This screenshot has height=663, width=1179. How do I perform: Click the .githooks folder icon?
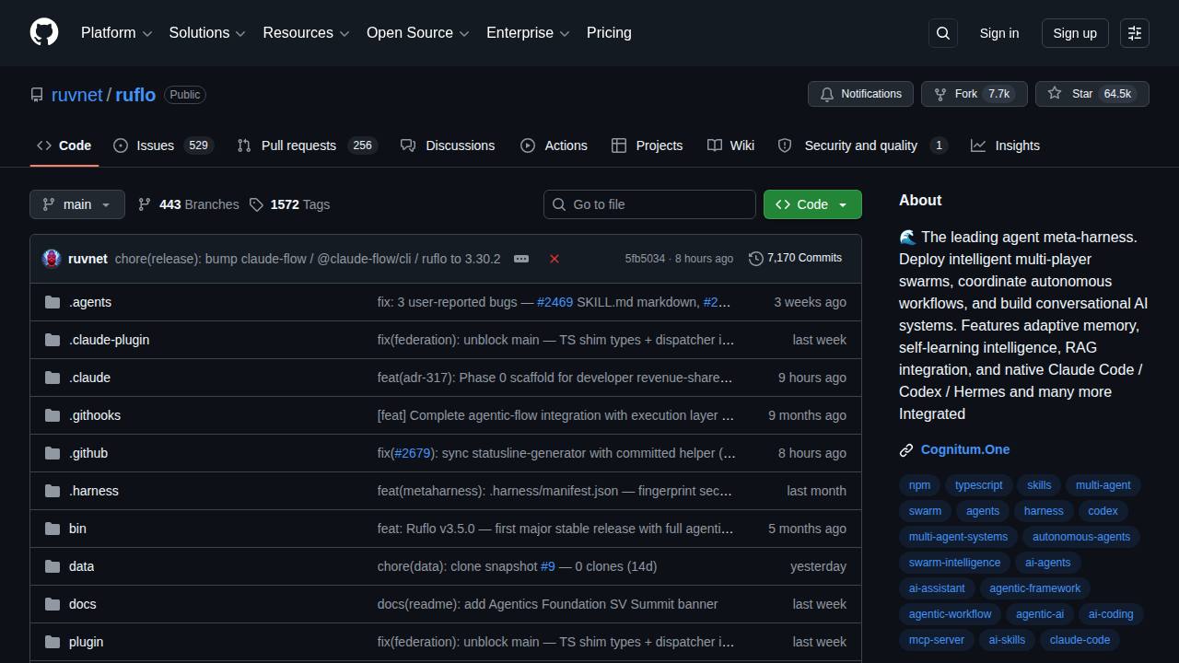coord(53,415)
